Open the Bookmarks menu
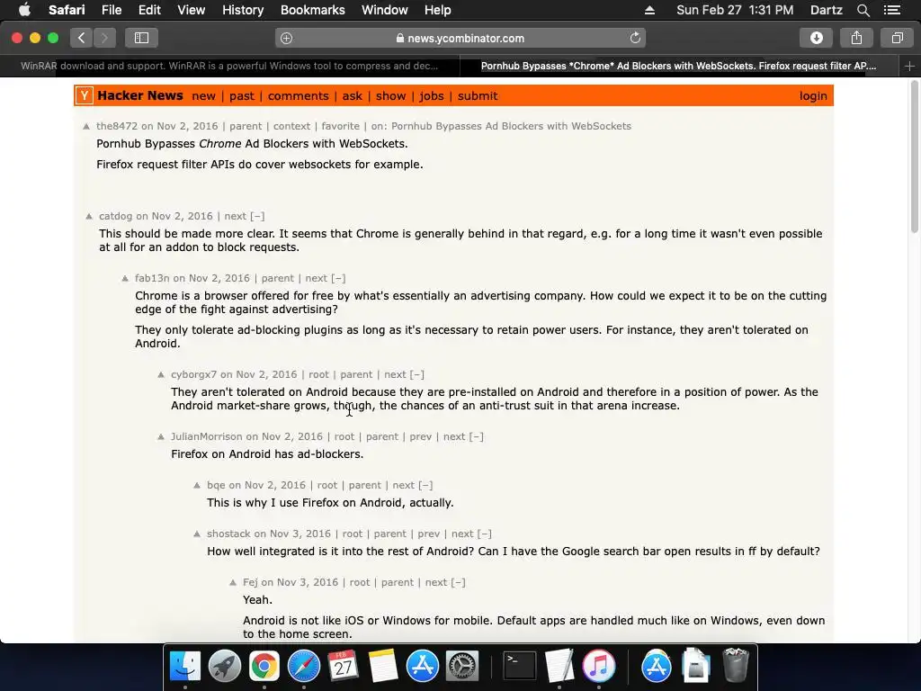This screenshot has width=921, height=691. click(x=312, y=10)
